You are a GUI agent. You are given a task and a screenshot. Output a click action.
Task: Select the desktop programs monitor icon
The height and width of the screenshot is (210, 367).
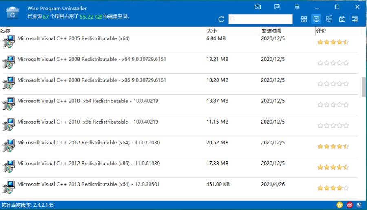pos(316,19)
